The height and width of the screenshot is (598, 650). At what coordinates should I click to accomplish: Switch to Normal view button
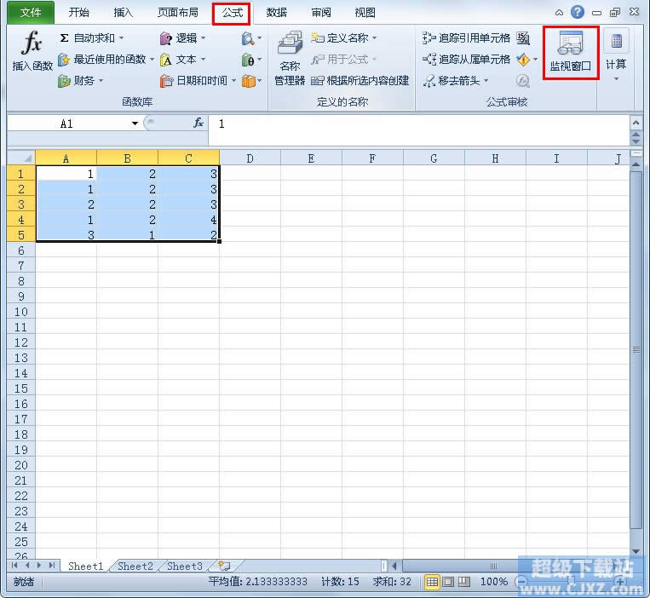[432, 582]
